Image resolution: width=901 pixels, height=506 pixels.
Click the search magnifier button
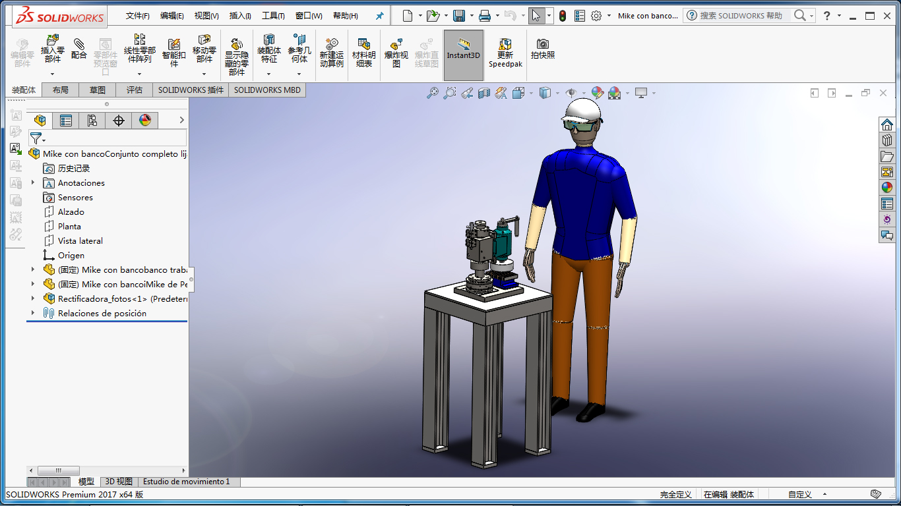(x=800, y=15)
